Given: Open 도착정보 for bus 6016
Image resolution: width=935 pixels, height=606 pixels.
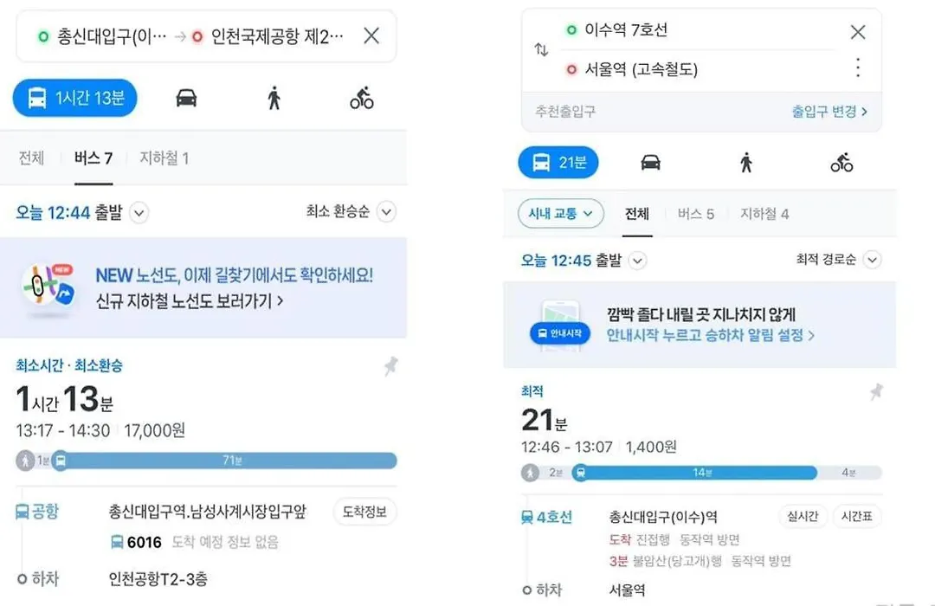Looking at the screenshot, I should (364, 512).
